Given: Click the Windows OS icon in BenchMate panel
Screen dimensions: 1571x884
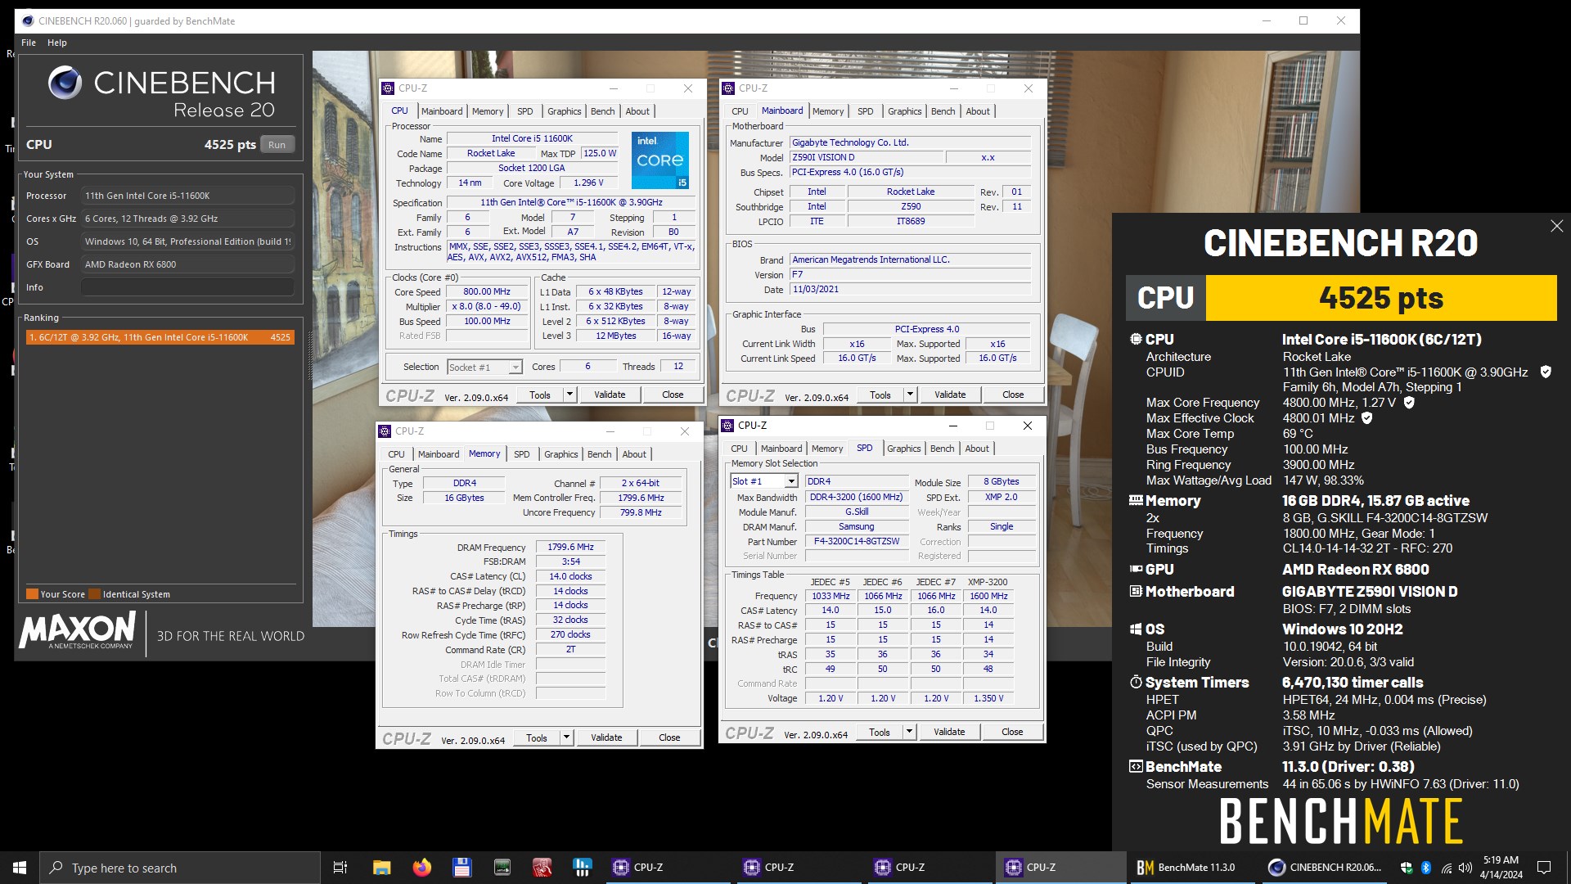Looking at the screenshot, I should click(x=1136, y=629).
